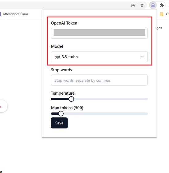Open the Extensions puzzle piece menu
Image resolution: width=169 pixels, height=173 pixels.
point(162,5)
